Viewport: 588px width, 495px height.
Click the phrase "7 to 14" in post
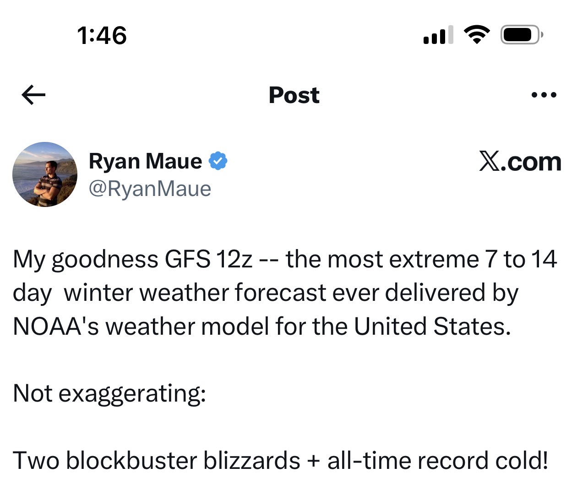[521, 259]
